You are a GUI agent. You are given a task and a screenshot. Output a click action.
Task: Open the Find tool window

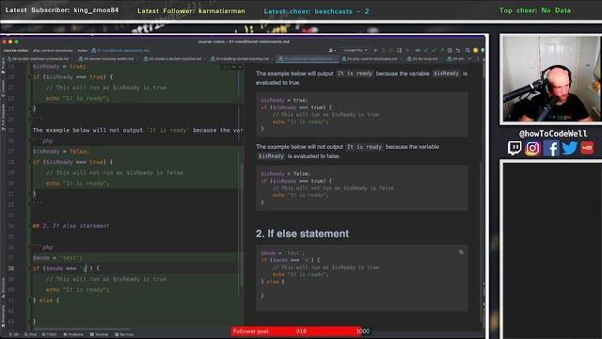tap(30, 334)
